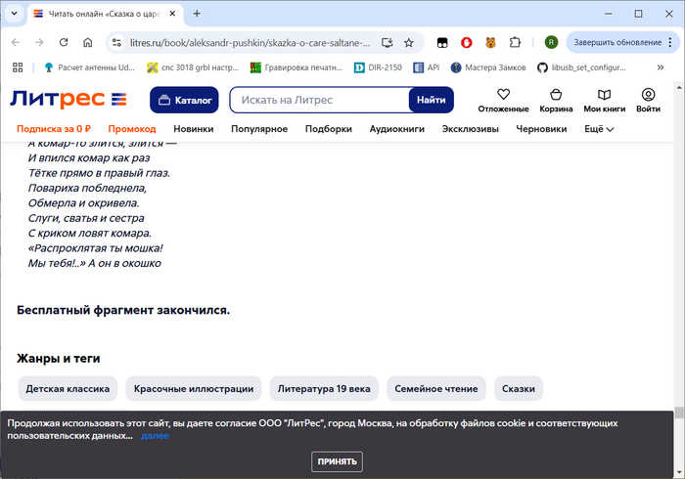The height and width of the screenshot is (479, 685).
Task: Open the далее cookie details link
Action: 155,436
